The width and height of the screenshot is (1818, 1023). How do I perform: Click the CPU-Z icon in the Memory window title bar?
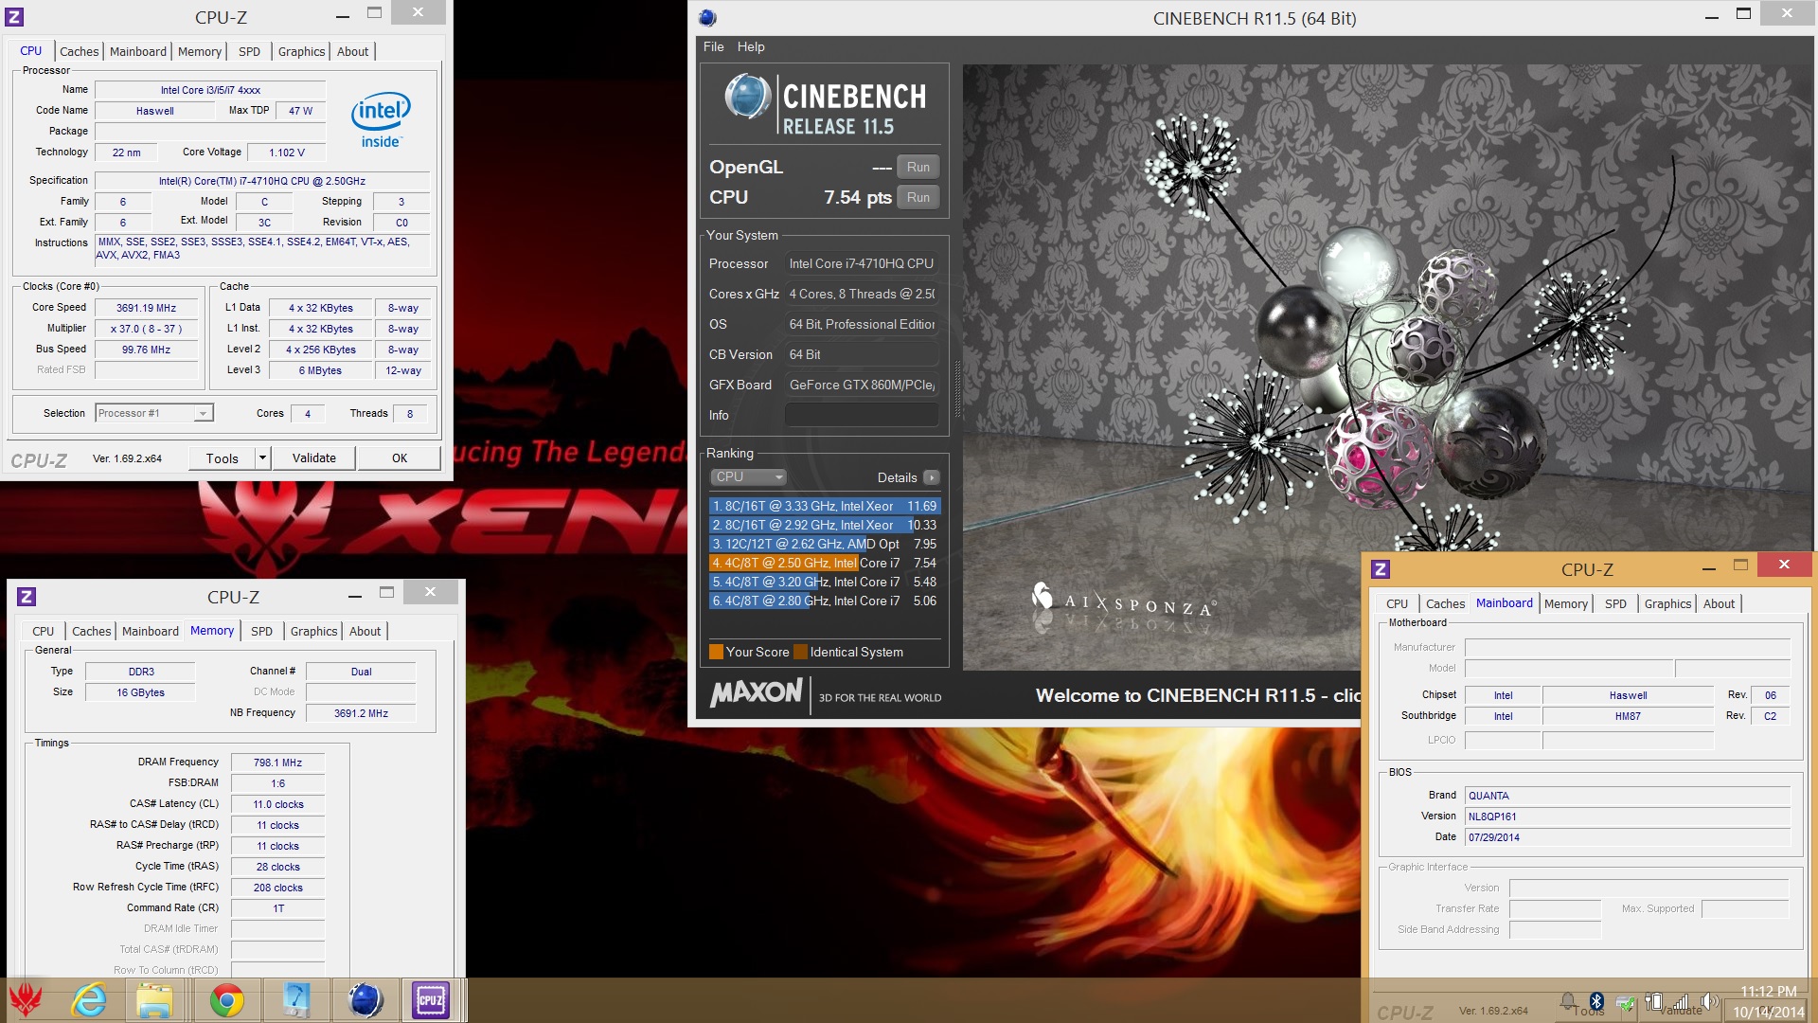27,596
